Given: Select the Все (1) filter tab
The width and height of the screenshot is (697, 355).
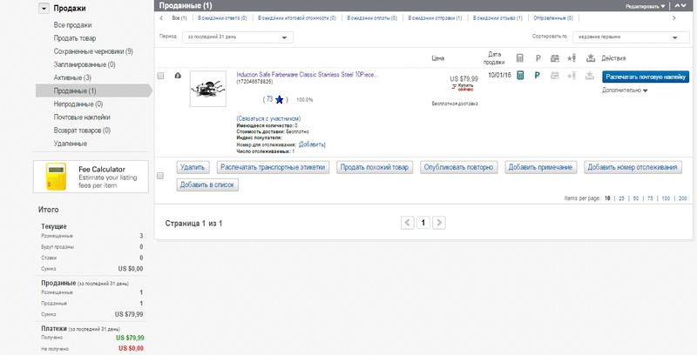Looking at the screenshot, I should (x=179, y=18).
